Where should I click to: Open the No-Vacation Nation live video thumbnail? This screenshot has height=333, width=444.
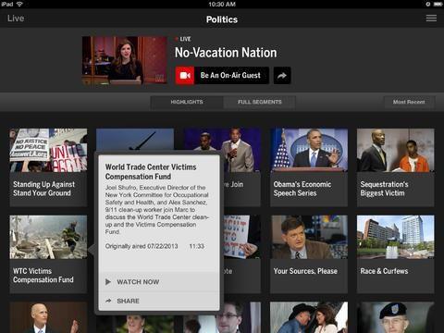[125, 60]
